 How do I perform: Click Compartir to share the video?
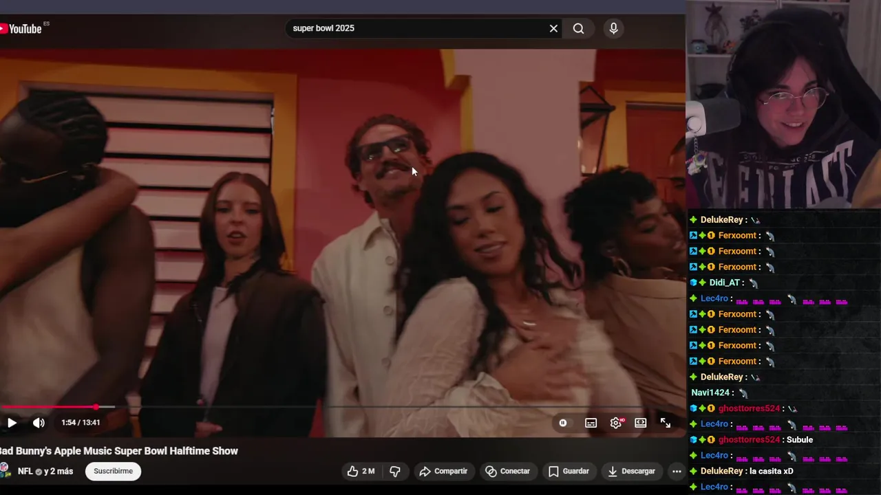[x=443, y=471]
